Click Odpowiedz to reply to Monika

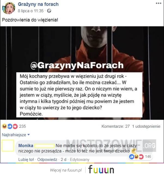pos(47,160)
